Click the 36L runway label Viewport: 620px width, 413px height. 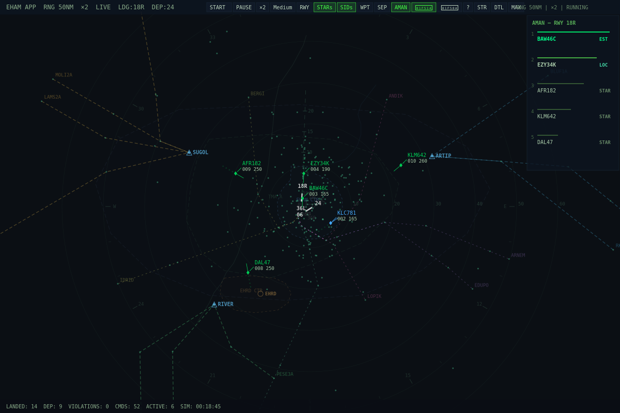pyautogui.click(x=301, y=209)
